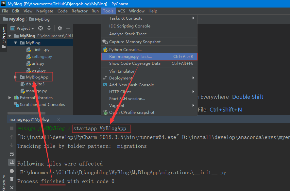Click the PyCharm logo in title bar
Image resolution: width=290 pixels, height=191 pixels.
[x=3, y=4]
